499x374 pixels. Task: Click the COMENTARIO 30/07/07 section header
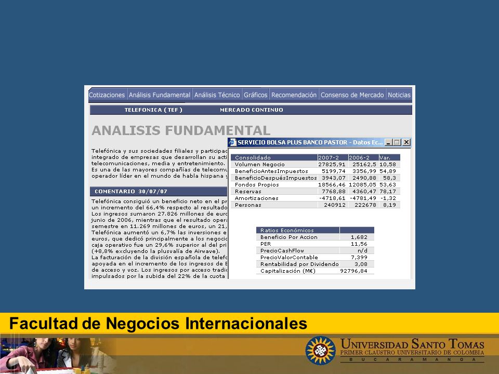tap(159, 192)
